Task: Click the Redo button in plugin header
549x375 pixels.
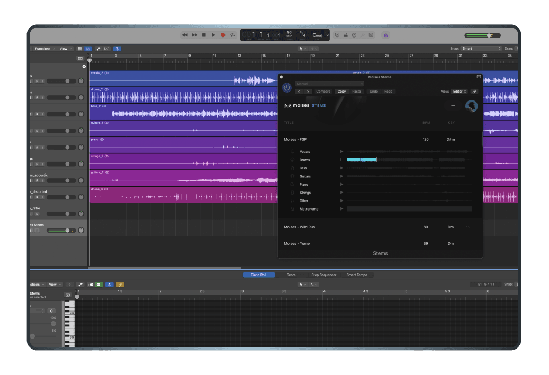Action: click(x=388, y=92)
